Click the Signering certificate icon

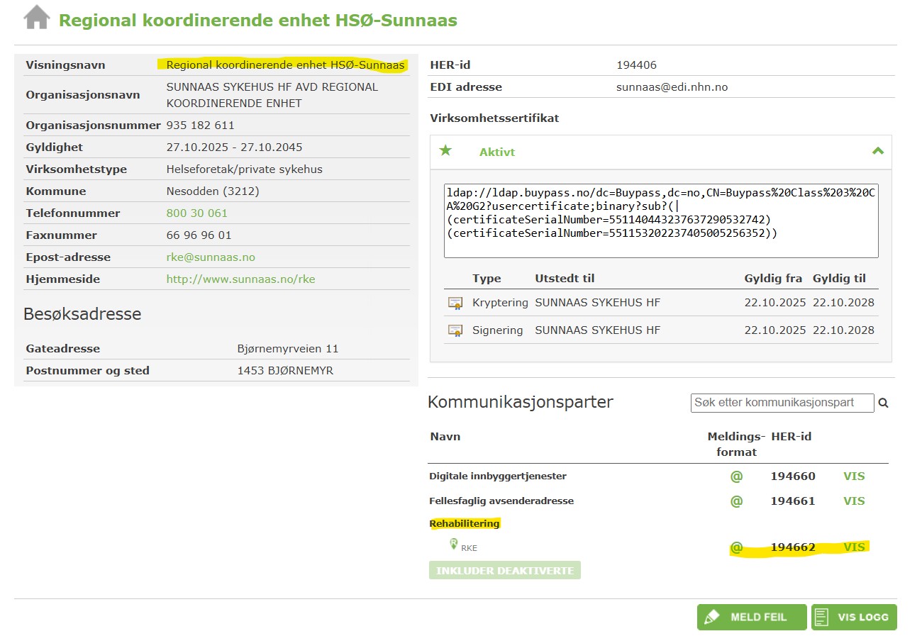point(455,330)
